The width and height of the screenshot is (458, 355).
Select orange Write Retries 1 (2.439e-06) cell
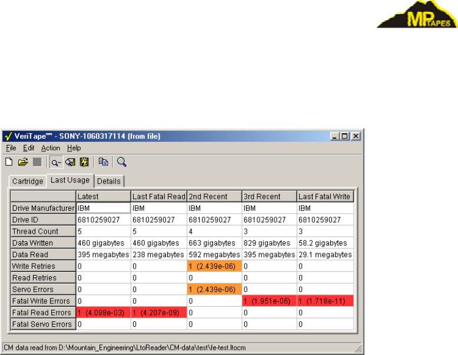[214, 266]
